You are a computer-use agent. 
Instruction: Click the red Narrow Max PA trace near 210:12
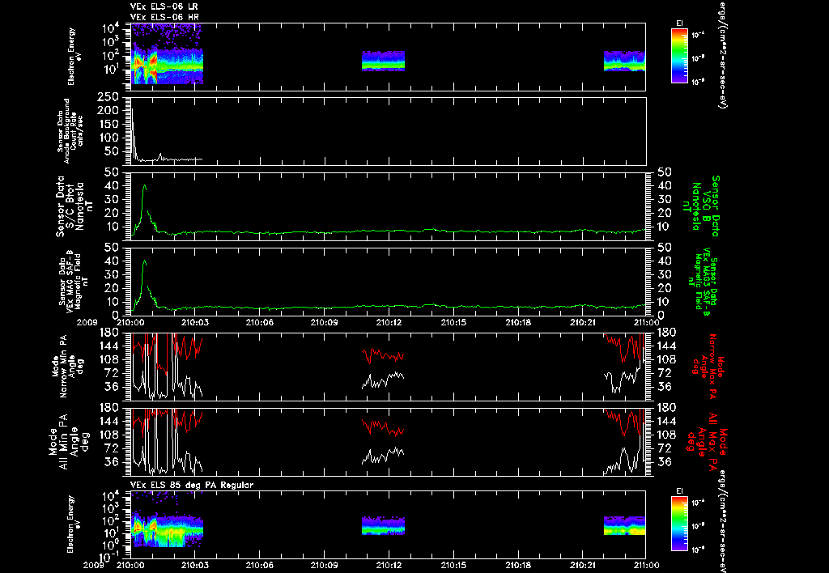(383, 354)
